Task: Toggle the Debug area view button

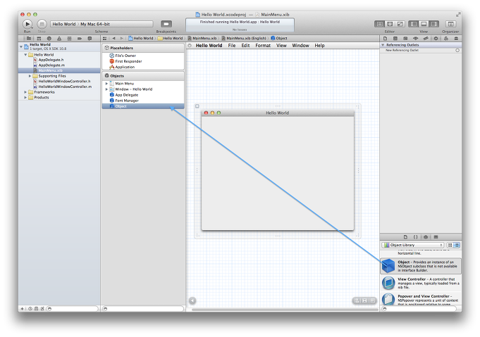Action: [x=424, y=24]
